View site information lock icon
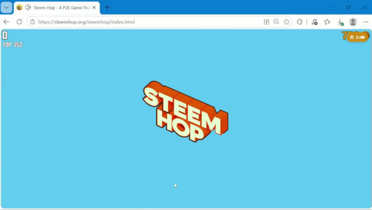Screen dimensions: 372x210 click(x=32, y=22)
